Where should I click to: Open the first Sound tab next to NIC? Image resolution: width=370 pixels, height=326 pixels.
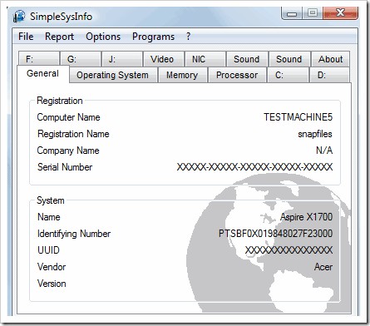pos(247,59)
